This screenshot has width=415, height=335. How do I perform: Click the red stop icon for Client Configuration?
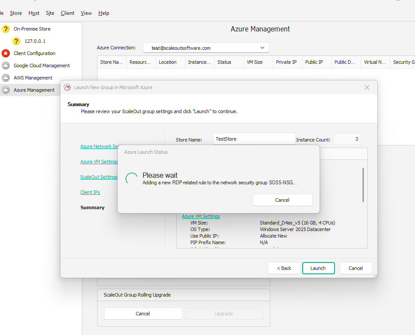(x=6, y=53)
